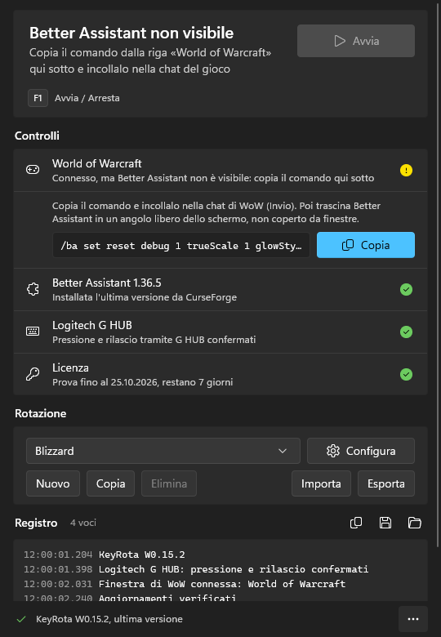Copy the /ba command with Copia button
The height and width of the screenshot is (637, 441).
tap(366, 245)
